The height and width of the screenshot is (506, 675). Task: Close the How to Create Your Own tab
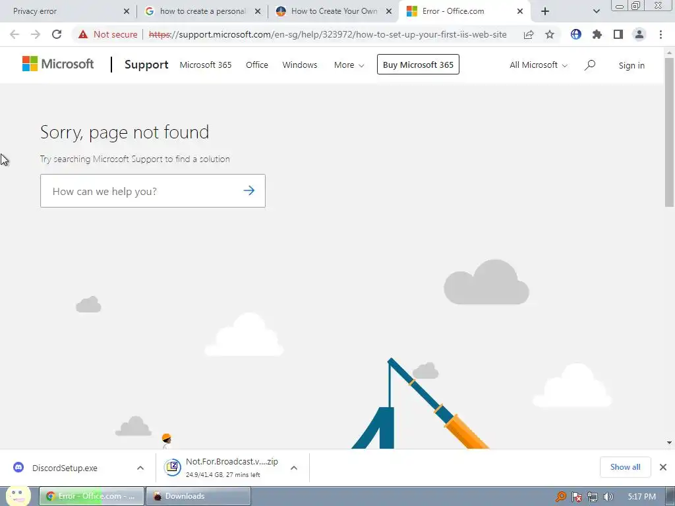389,12
